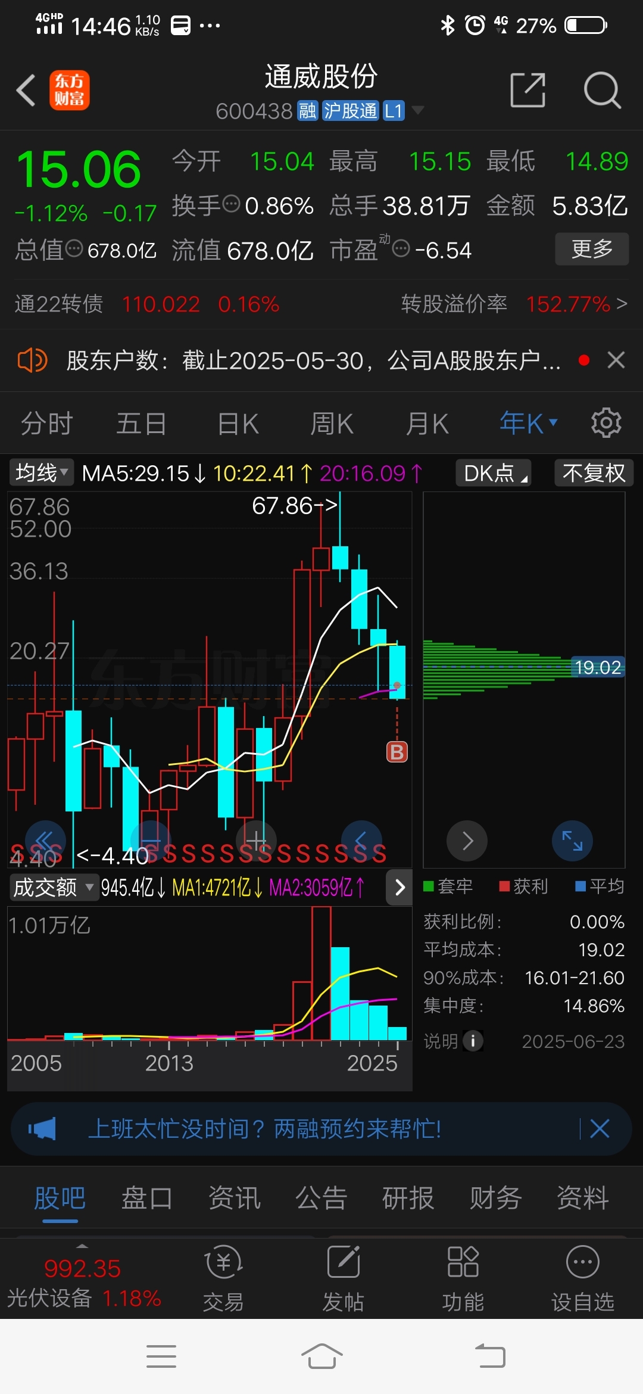The width and height of the screenshot is (643, 1394).
Task: Tap the minus zoom-out chart button
Action: tap(151, 841)
